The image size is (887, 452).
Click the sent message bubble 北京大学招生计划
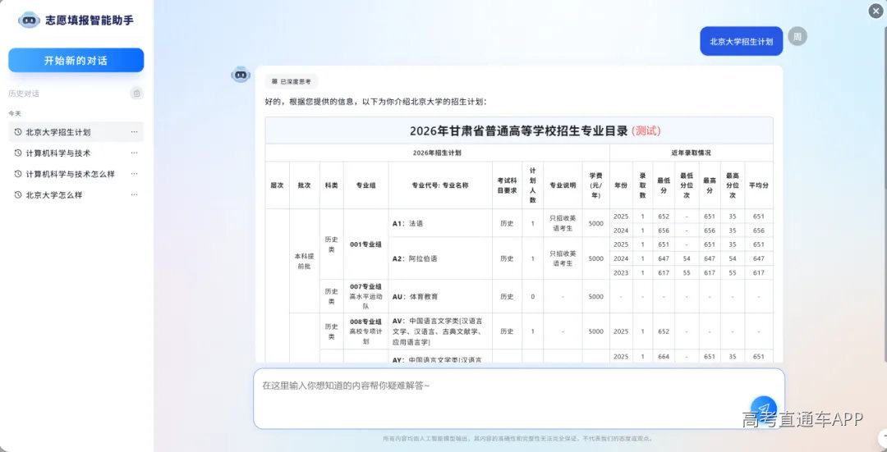coord(741,41)
